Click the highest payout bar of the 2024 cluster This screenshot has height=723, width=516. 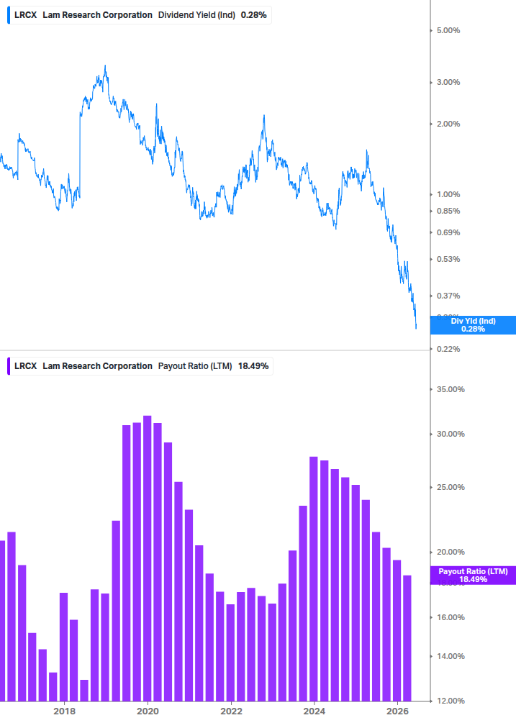coord(314,578)
